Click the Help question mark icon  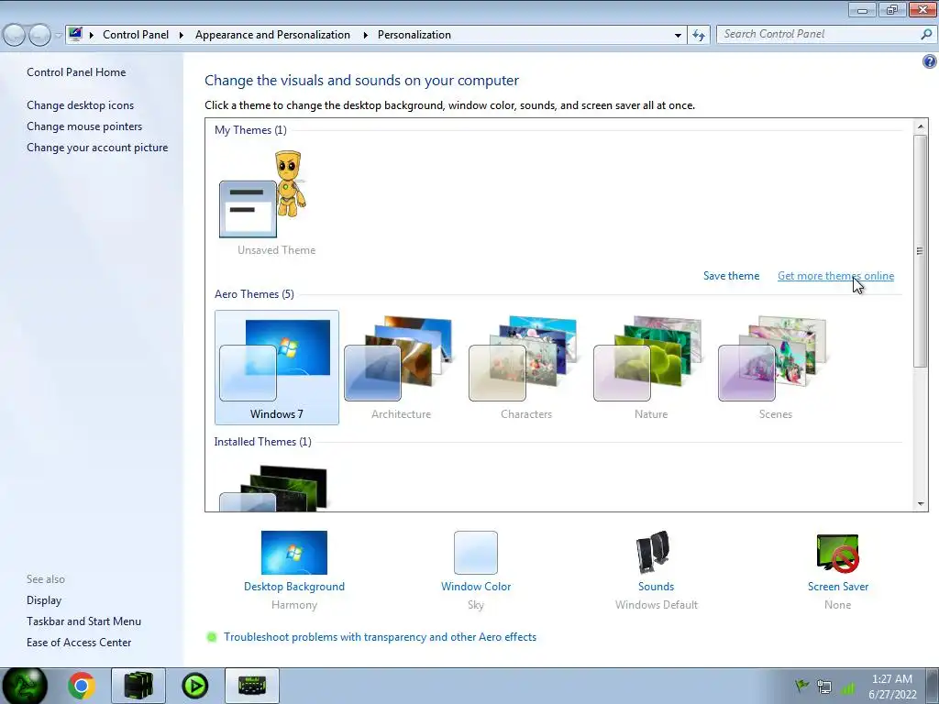(x=930, y=61)
